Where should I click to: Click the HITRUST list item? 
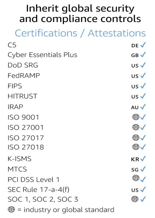[x=22, y=96]
